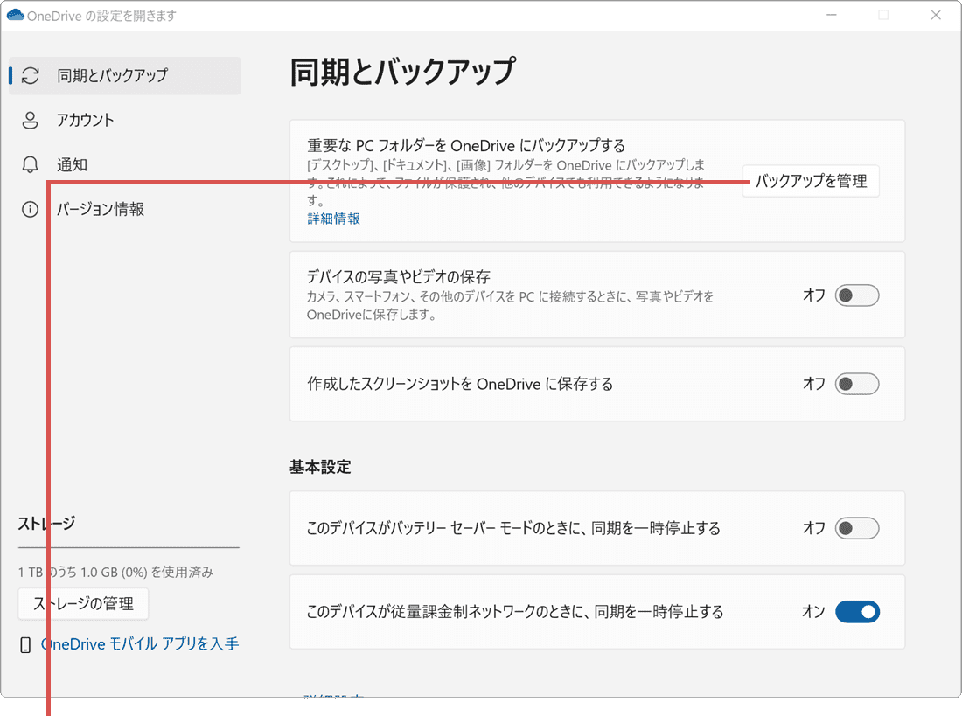Turn on saving screenshots to OneDrive
Screen dimensions: 962x716
point(856,384)
